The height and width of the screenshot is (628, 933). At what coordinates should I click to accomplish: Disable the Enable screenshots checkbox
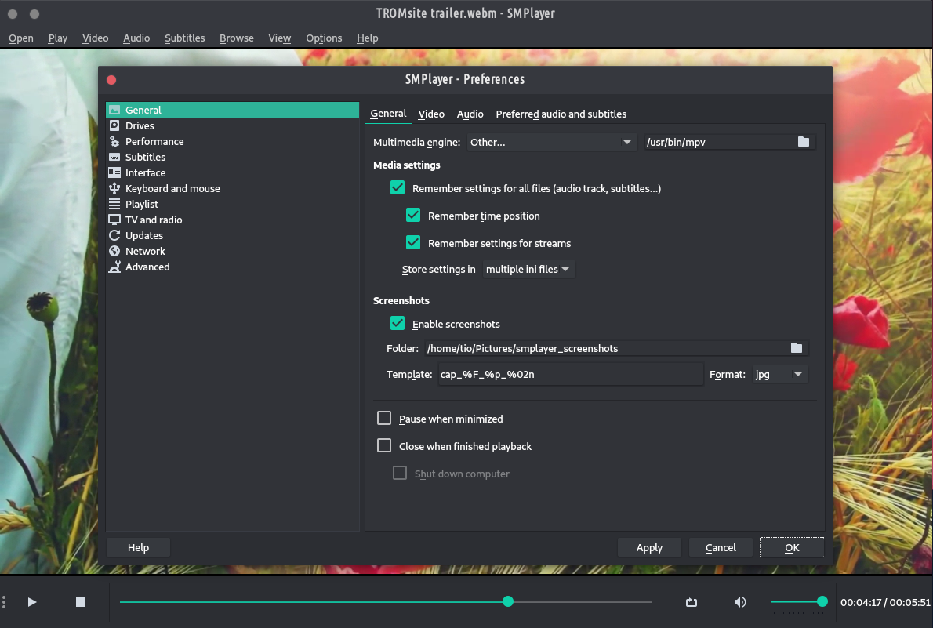(x=398, y=324)
